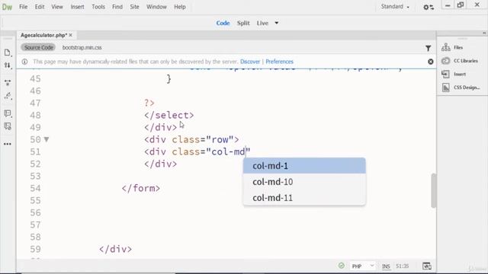Click the Remove Comment icon
488x274 pixels.
pyautogui.click(x=8, y=126)
